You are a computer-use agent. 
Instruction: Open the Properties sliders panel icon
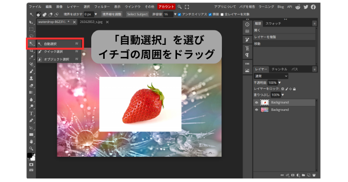pos(247,31)
